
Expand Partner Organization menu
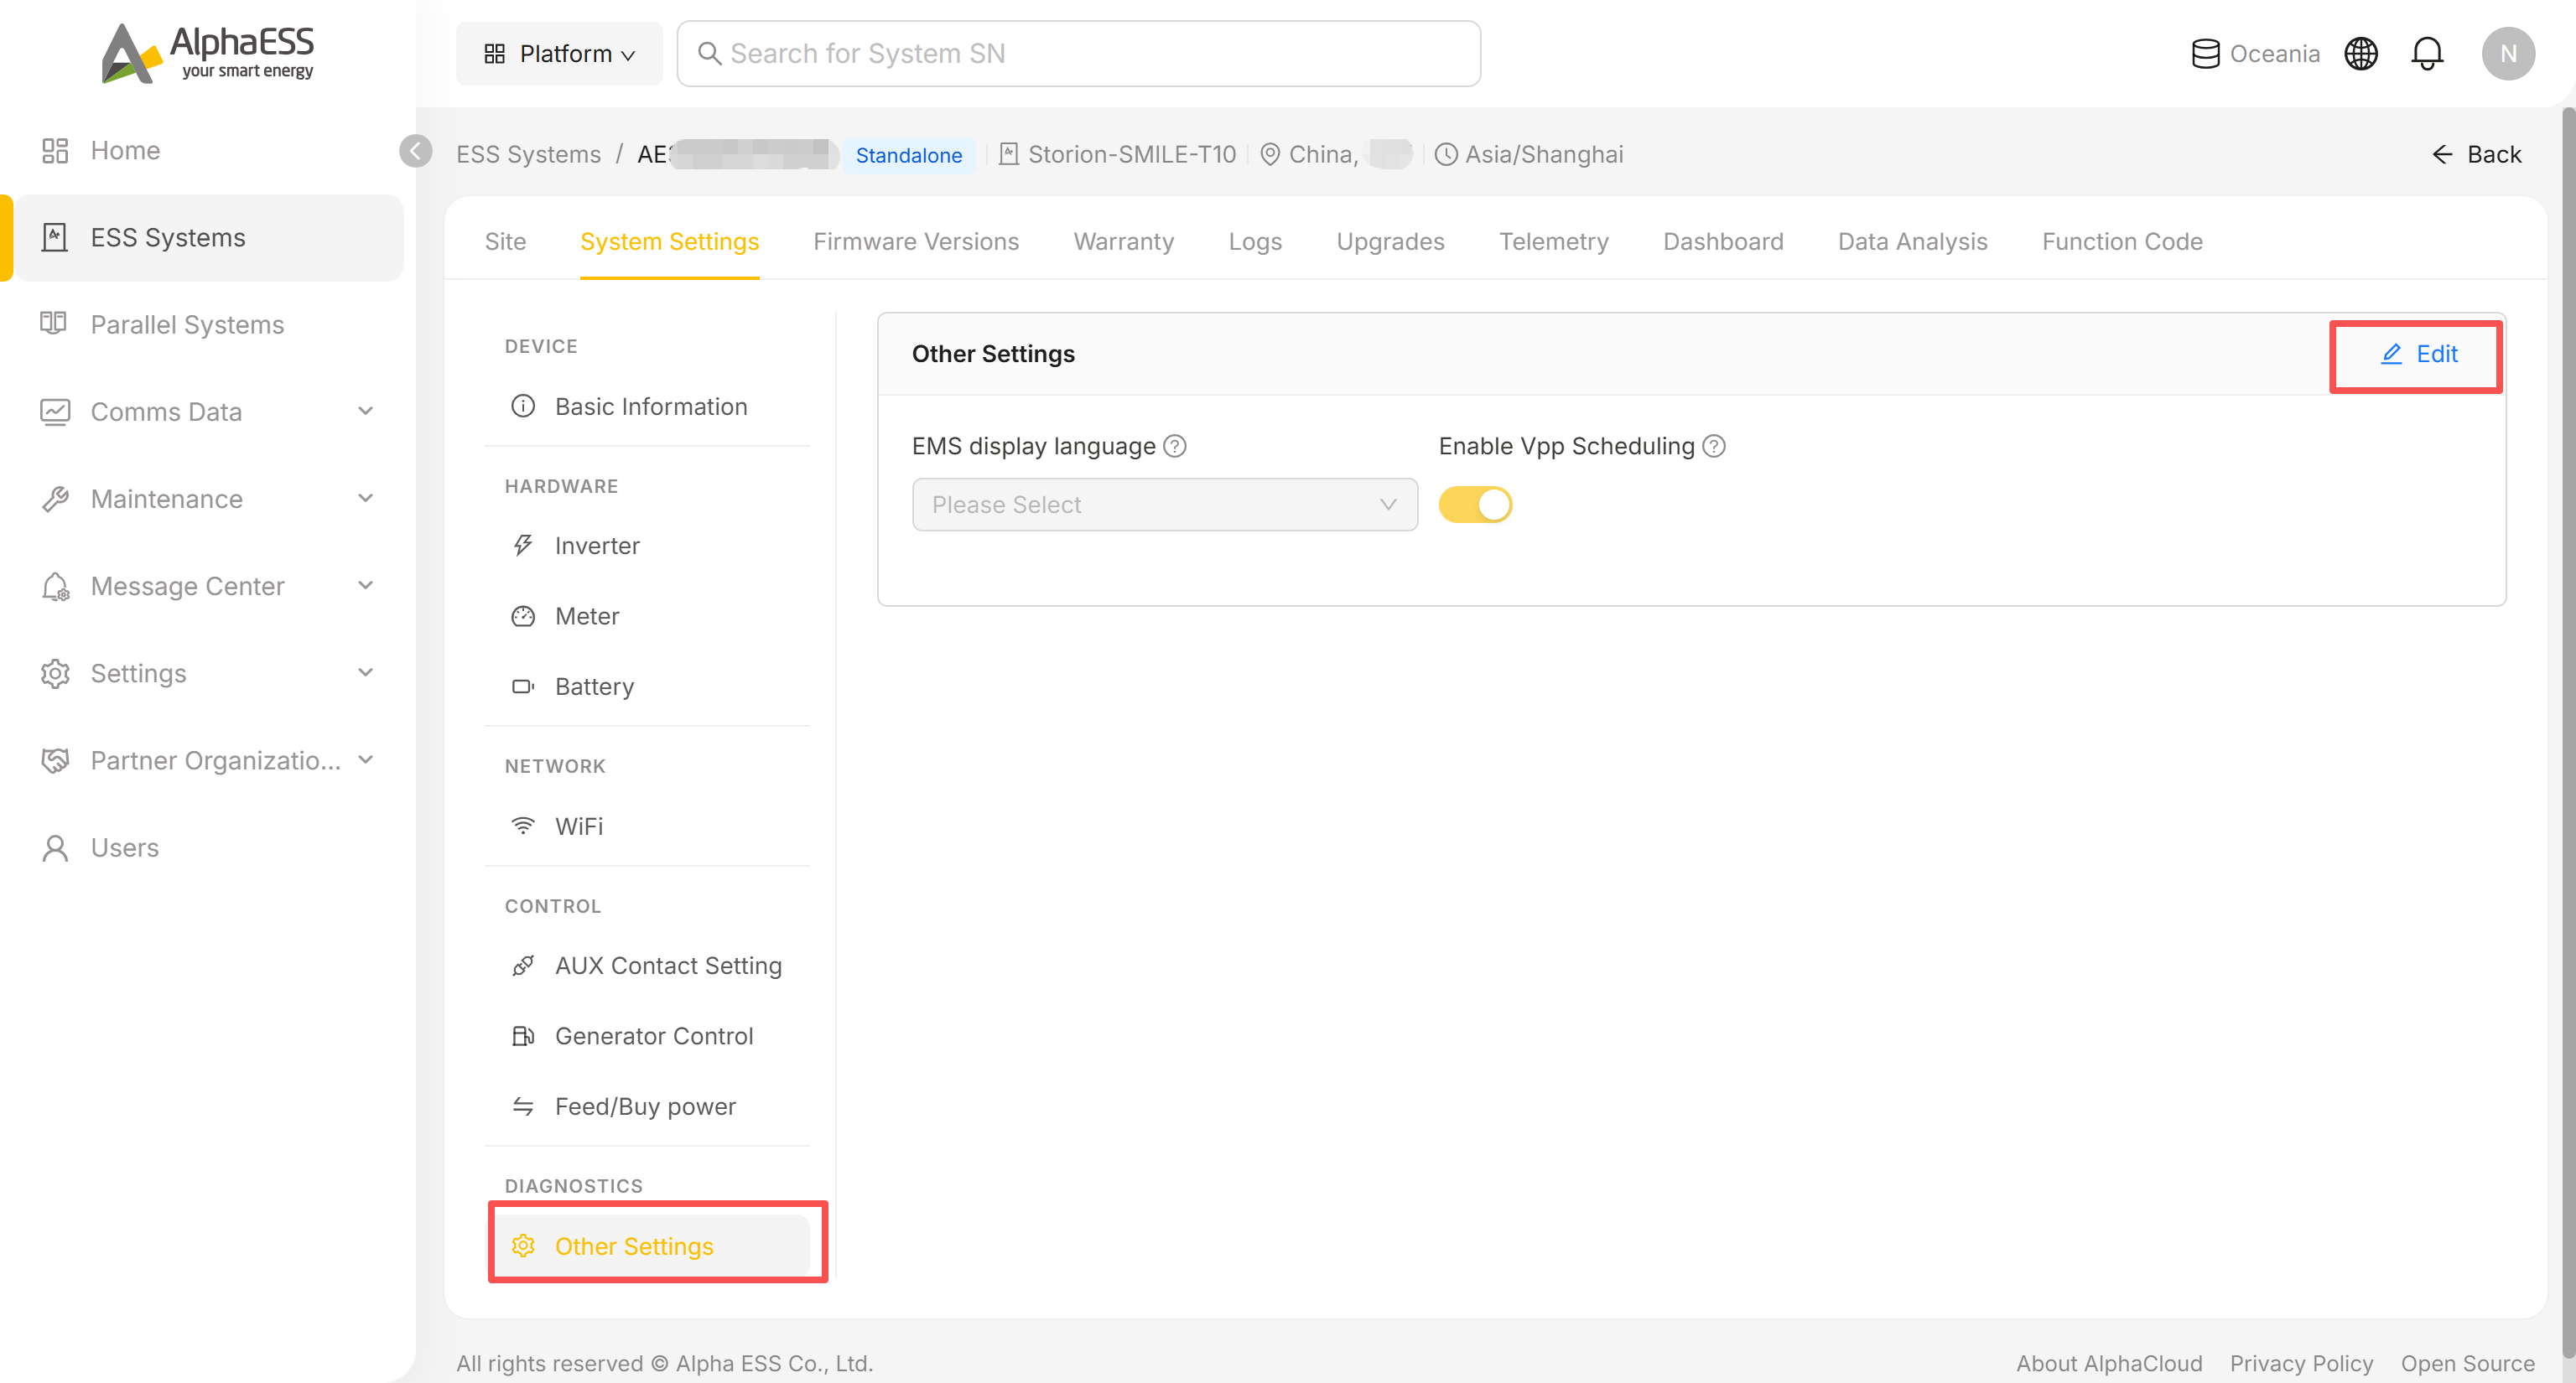(x=209, y=760)
